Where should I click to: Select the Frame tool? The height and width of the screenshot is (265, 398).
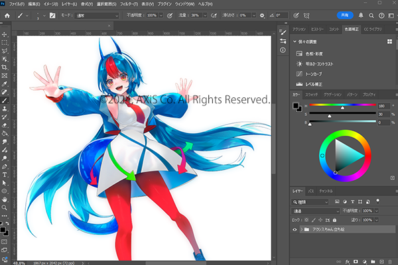tap(5, 76)
